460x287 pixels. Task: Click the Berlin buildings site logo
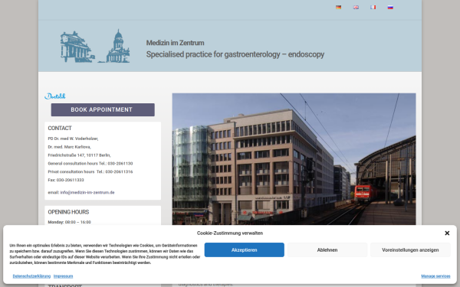(x=95, y=46)
